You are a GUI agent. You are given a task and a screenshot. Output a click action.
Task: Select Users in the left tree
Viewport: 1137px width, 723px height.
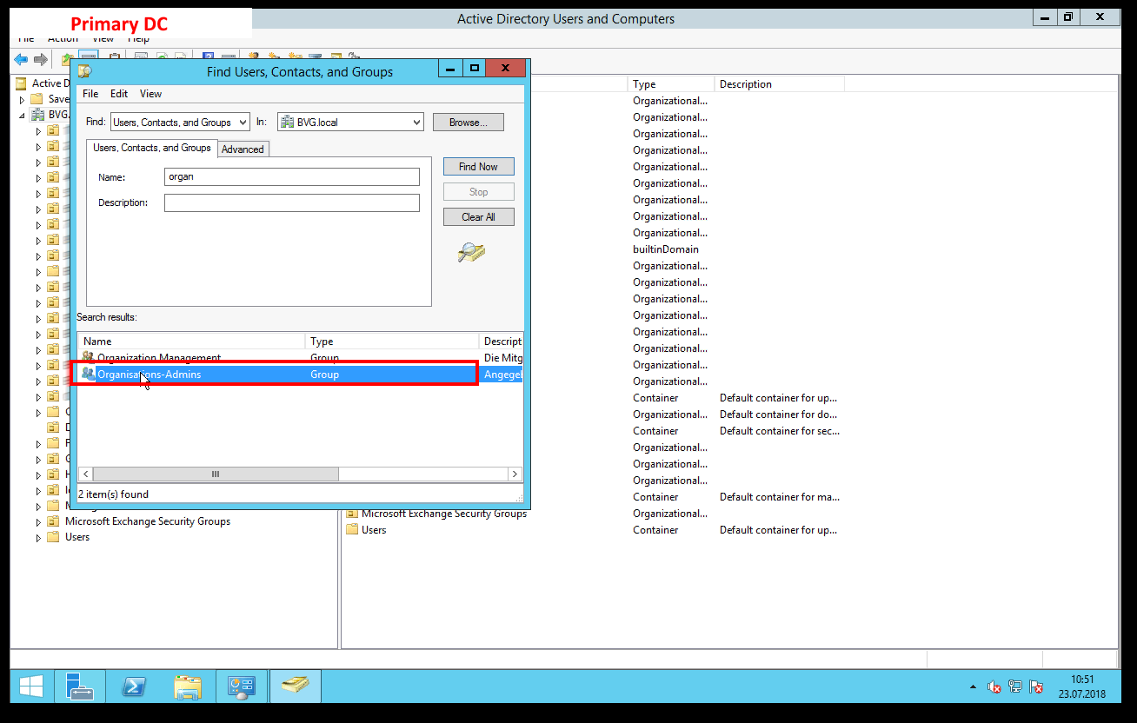tap(77, 537)
